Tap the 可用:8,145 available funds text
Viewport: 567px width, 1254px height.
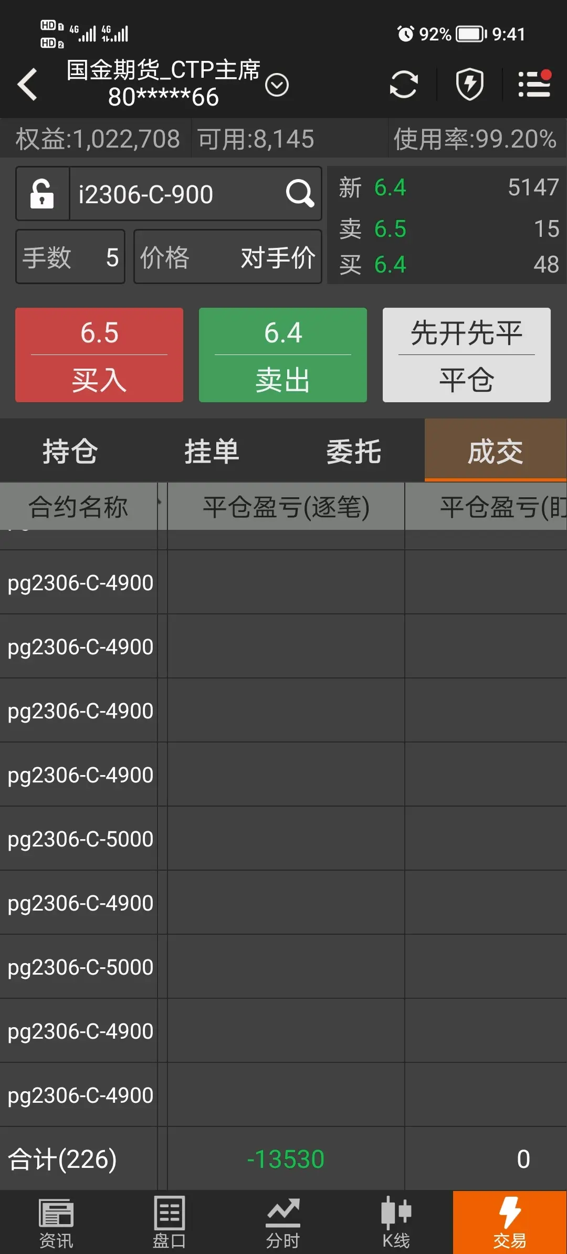pyautogui.click(x=256, y=139)
